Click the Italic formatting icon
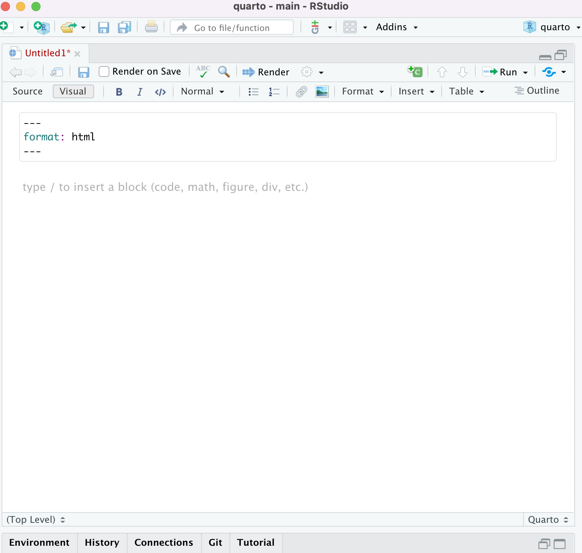This screenshot has width=582, height=553. coord(140,92)
